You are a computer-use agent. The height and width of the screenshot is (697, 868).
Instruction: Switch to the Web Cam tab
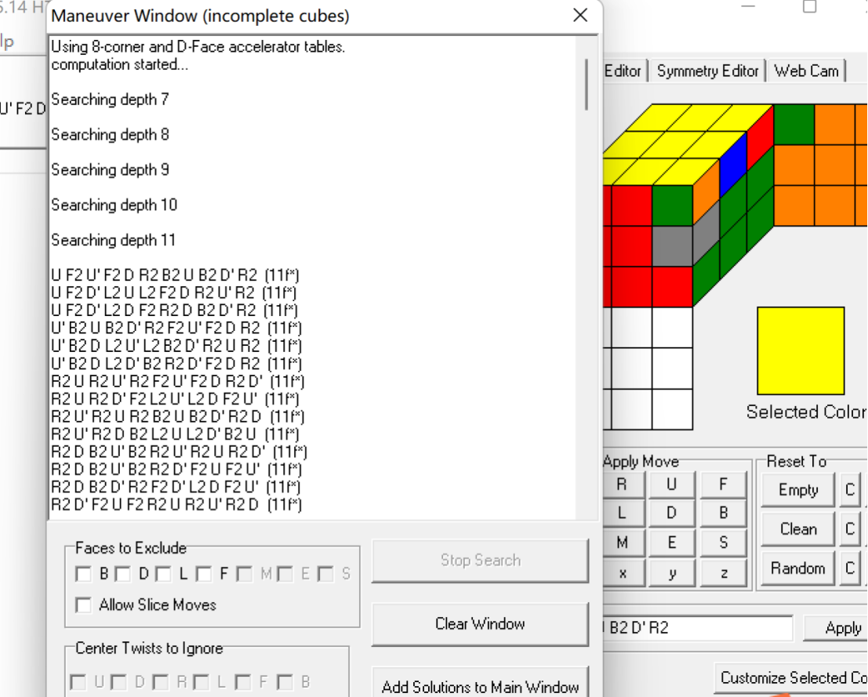(806, 71)
